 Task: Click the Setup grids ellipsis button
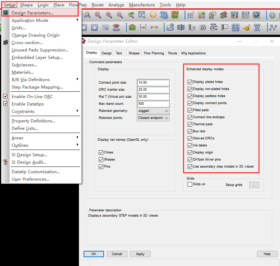[x=254, y=185]
